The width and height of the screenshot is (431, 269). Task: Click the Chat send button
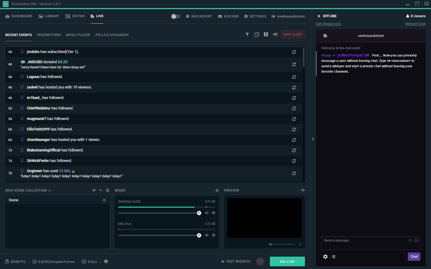click(x=414, y=257)
